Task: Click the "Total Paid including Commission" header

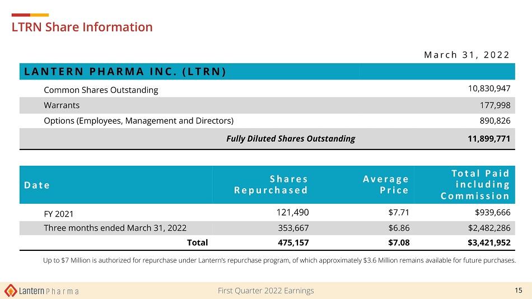Action: click(475, 185)
